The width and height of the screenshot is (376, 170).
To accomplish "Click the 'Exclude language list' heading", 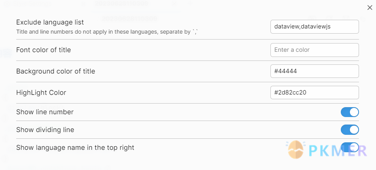I will [x=50, y=22].
